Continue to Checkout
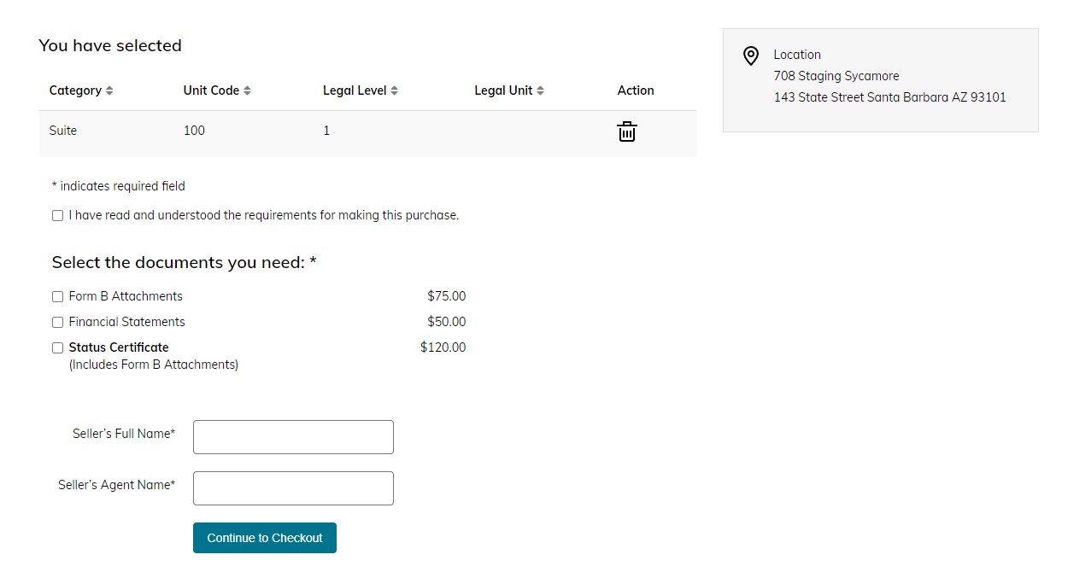The image size is (1068, 572). [x=265, y=538]
